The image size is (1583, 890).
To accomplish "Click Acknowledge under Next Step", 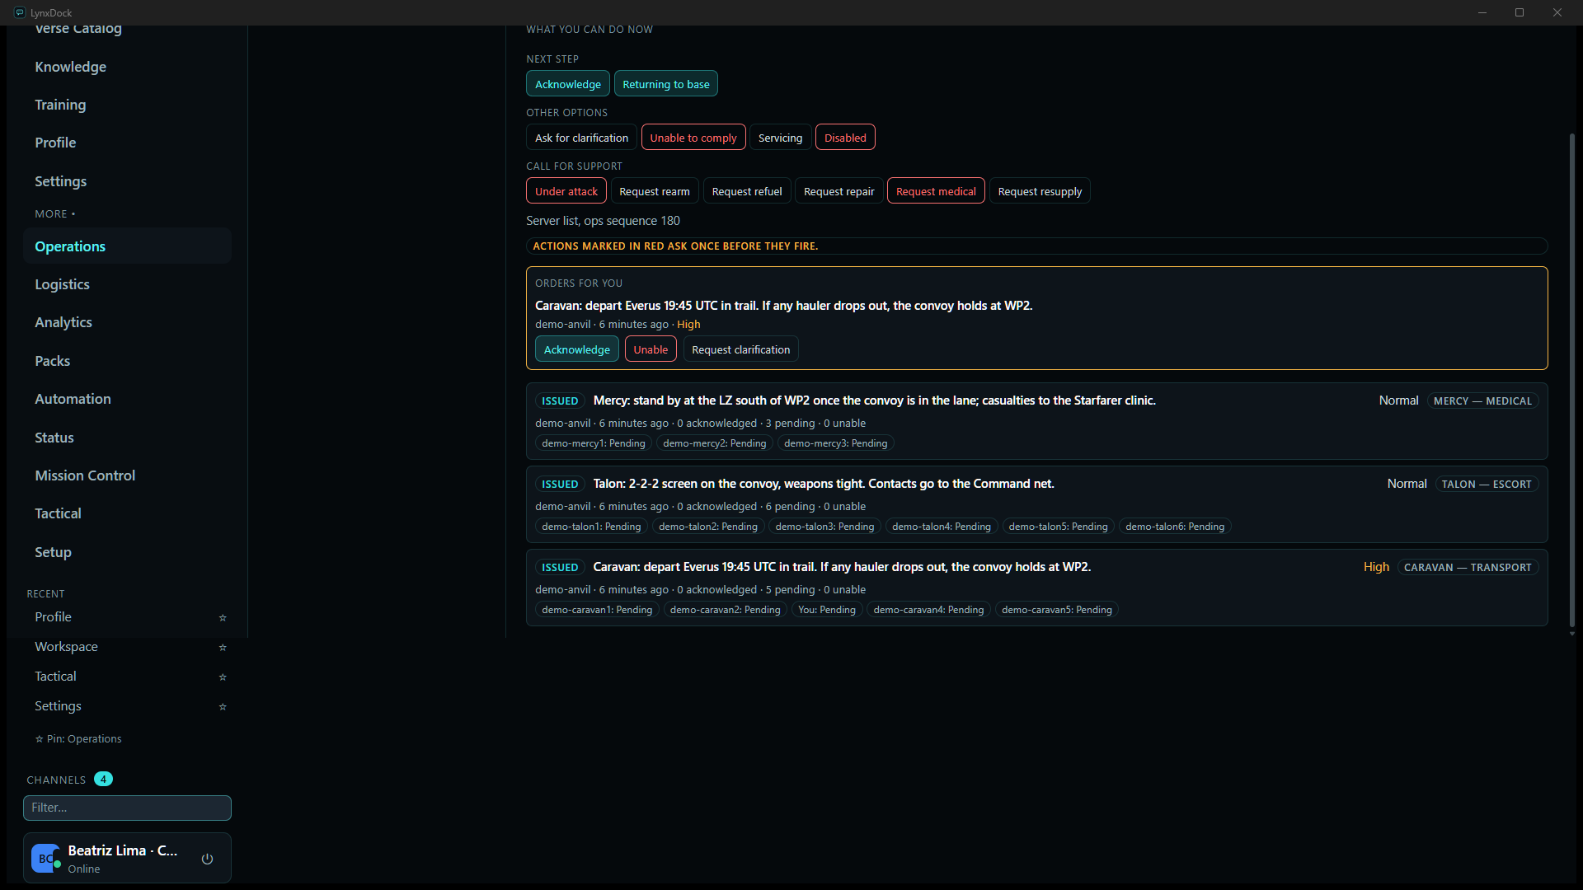I will click(x=568, y=84).
